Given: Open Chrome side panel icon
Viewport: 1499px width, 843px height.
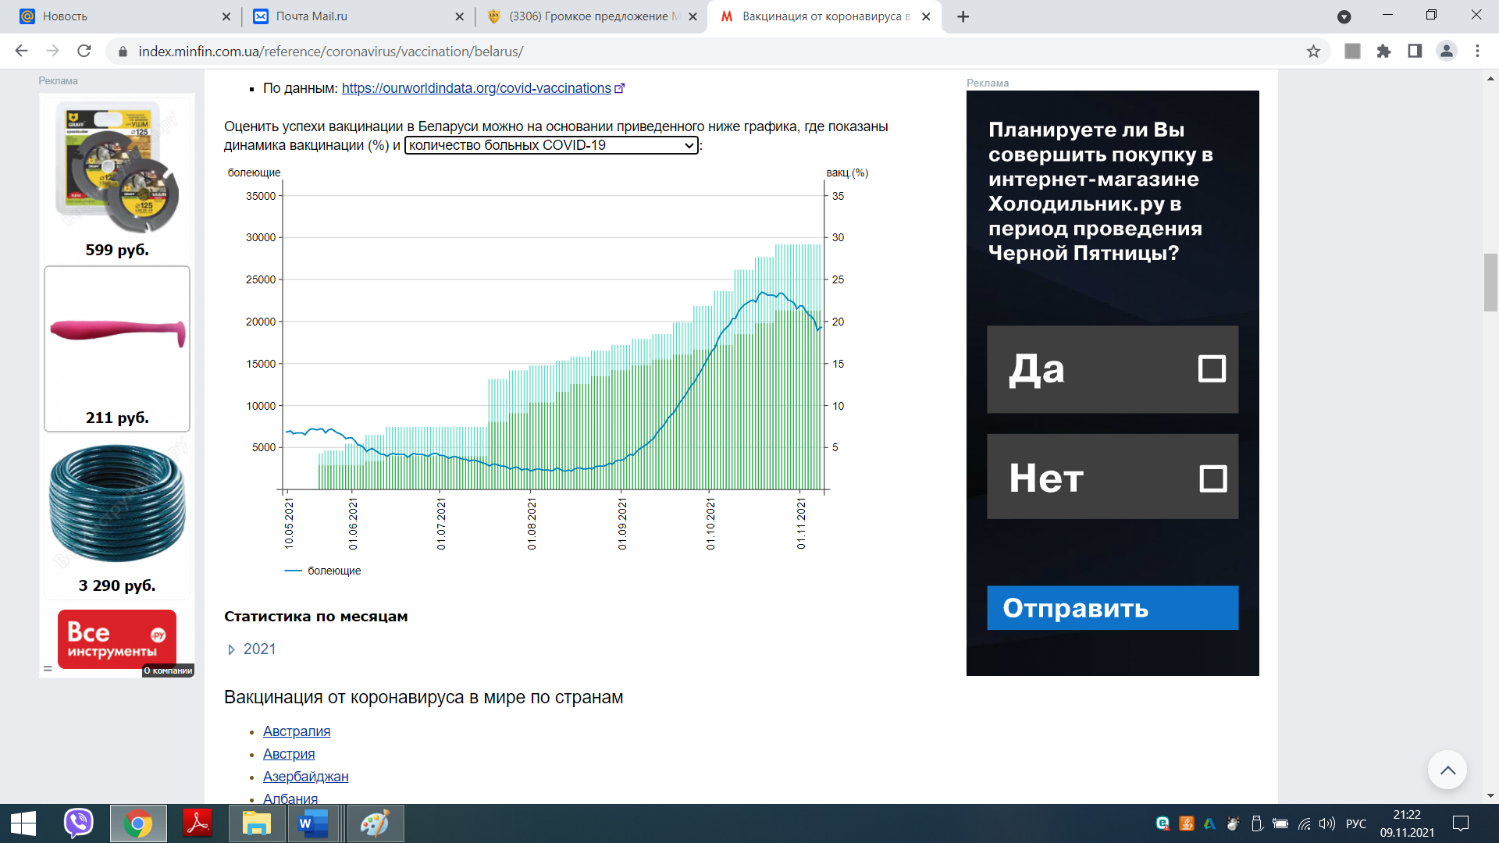Looking at the screenshot, I should [x=1415, y=52].
